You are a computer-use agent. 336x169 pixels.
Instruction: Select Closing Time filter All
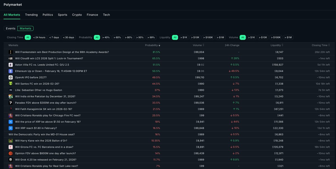pos(28,37)
